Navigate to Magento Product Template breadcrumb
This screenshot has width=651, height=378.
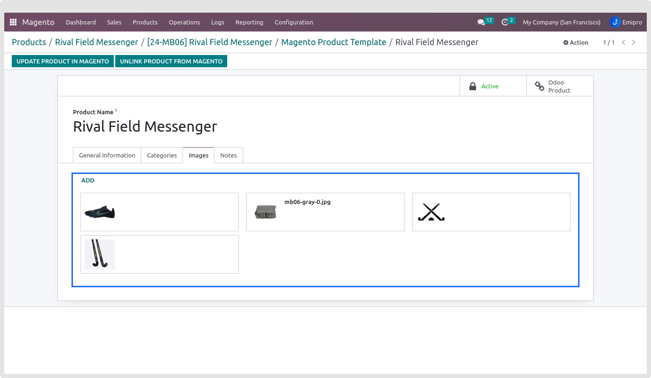pyautogui.click(x=333, y=42)
